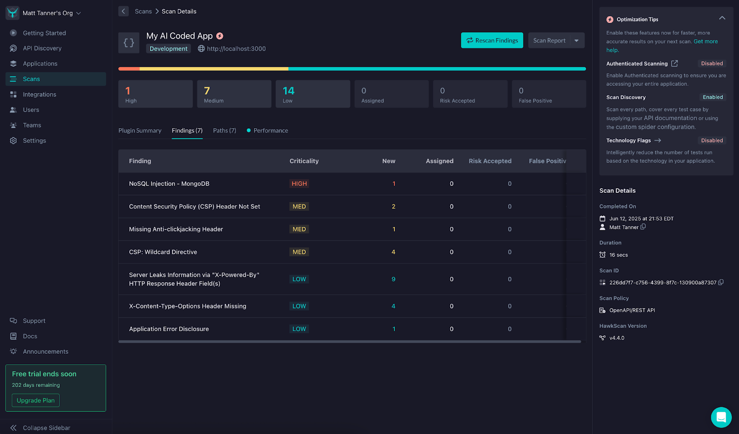
Task: Copy the Matt Tanner user name
Action: (643, 227)
